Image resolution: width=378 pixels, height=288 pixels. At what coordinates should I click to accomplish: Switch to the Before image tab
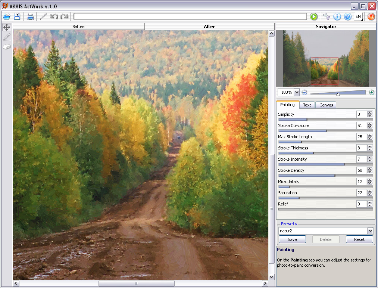coord(78,27)
